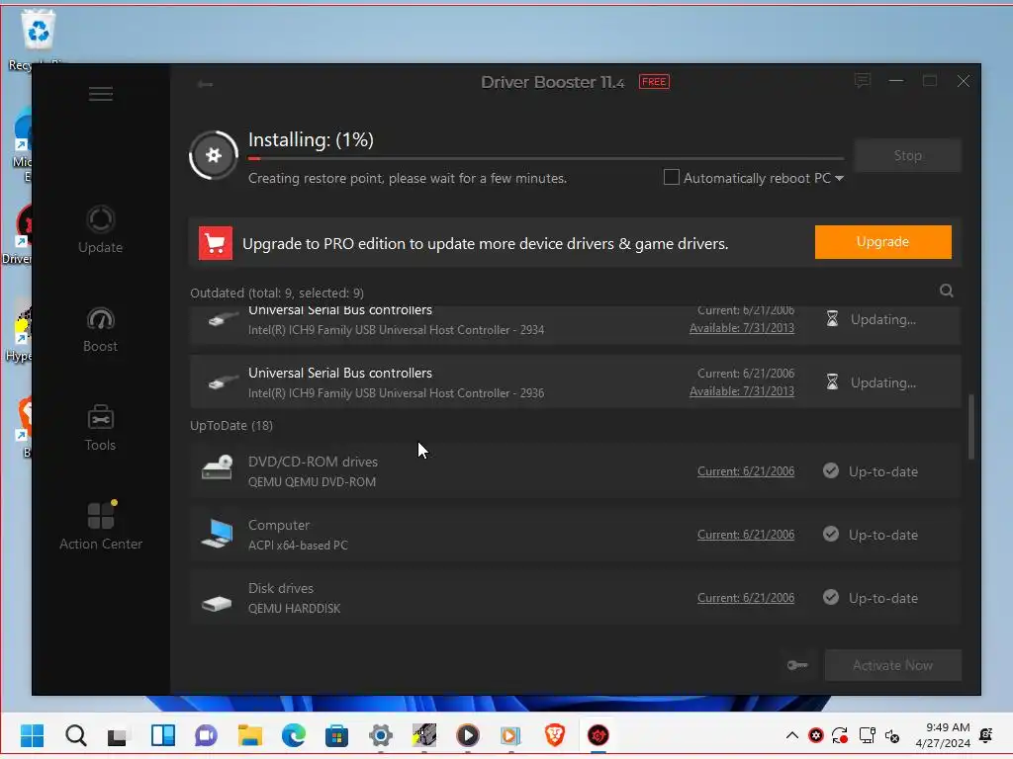Click Up-to-date check icon for DVD/CD-ROM drives
Screen dimensions: 1013x759
point(831,471)
